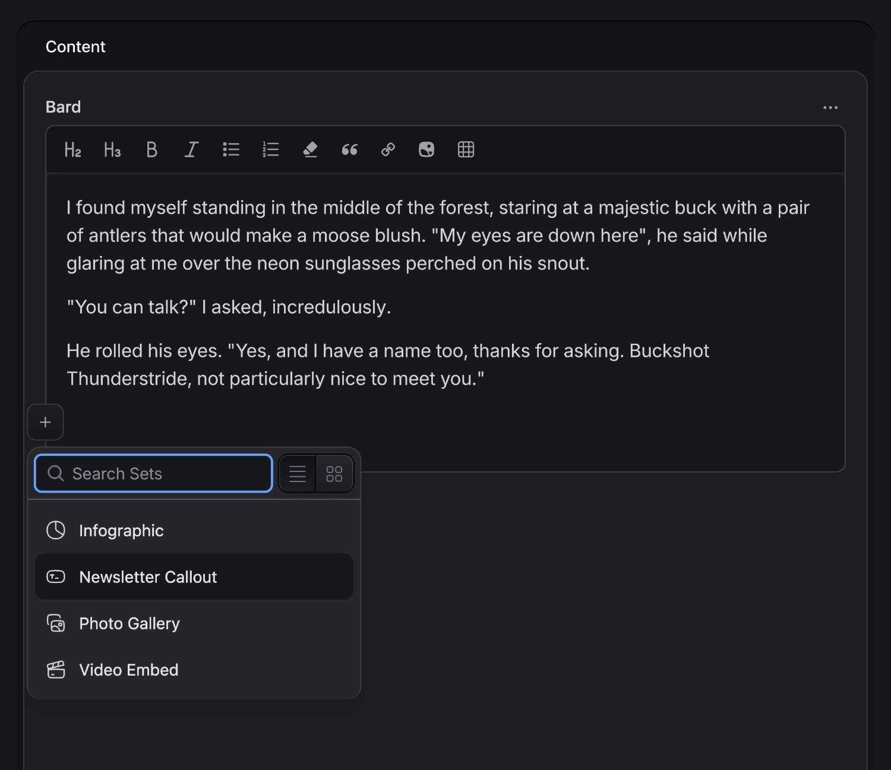Insert a hyperlink

(387, 149)
